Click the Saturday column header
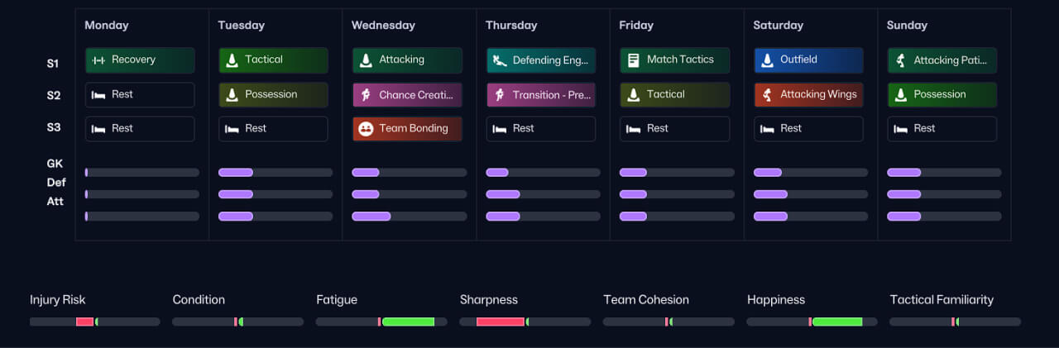This screenshot has height=348, width=1059. (779, 26)
